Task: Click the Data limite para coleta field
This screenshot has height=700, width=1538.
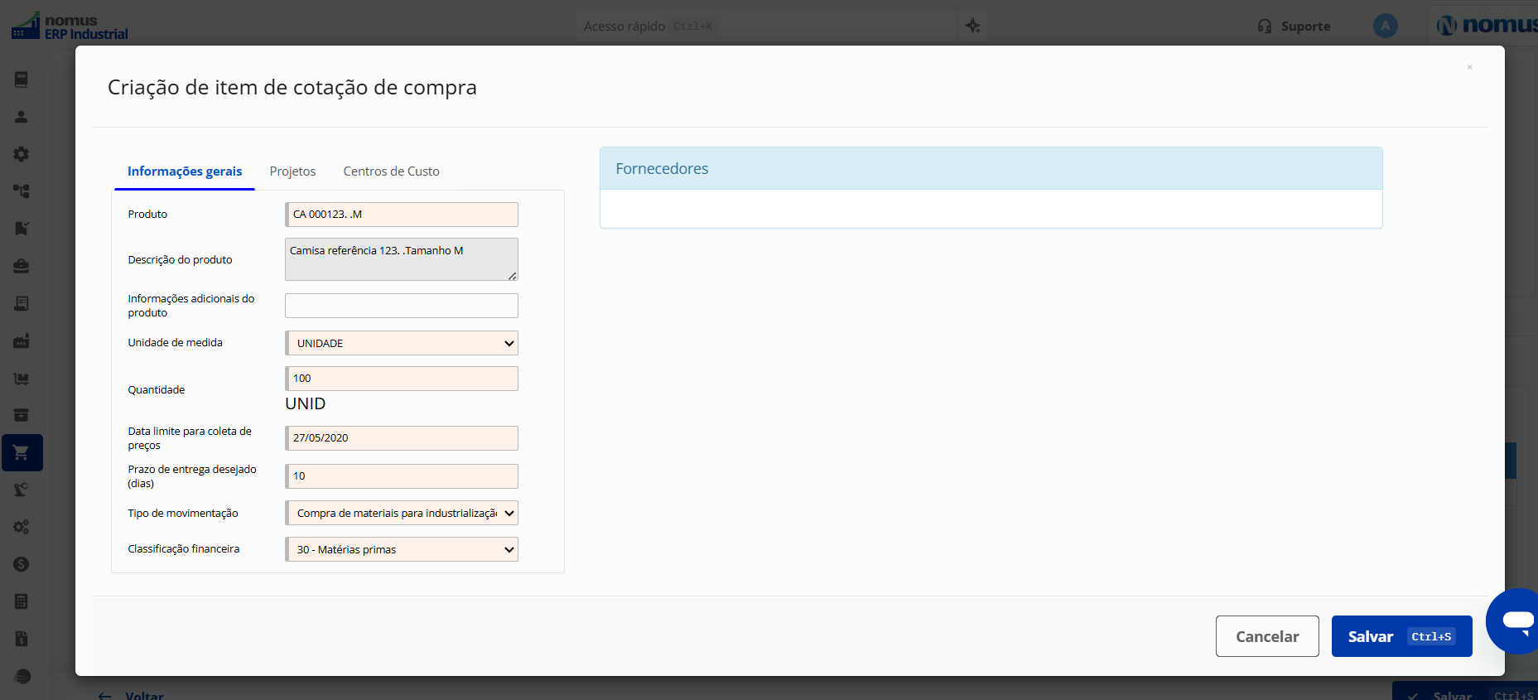Action: click(402, 438)
